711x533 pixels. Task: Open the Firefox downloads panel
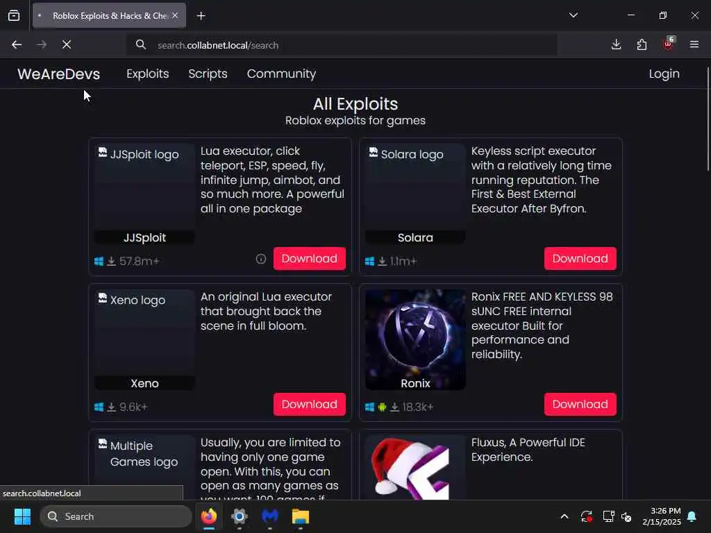click(x=616, y=44)
